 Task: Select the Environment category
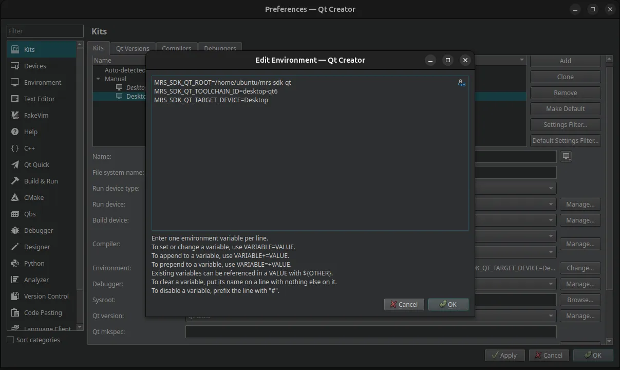coord(42,82)
